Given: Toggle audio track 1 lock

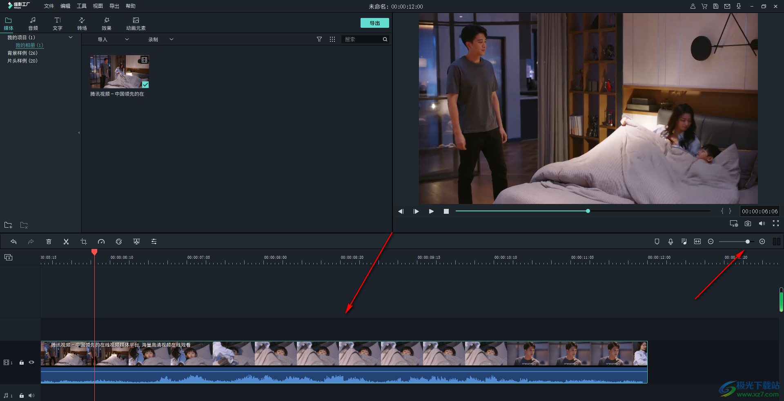Looking at the screenshot, I should click(22, 396).
